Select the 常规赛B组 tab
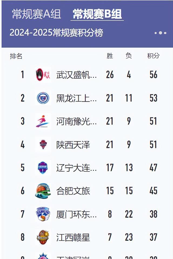Image resolution: width=173 pixels, height=259 pixels. 97,14
